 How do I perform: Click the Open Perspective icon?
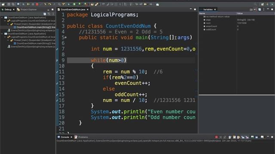pyautogui.click(x=263, y=4)
